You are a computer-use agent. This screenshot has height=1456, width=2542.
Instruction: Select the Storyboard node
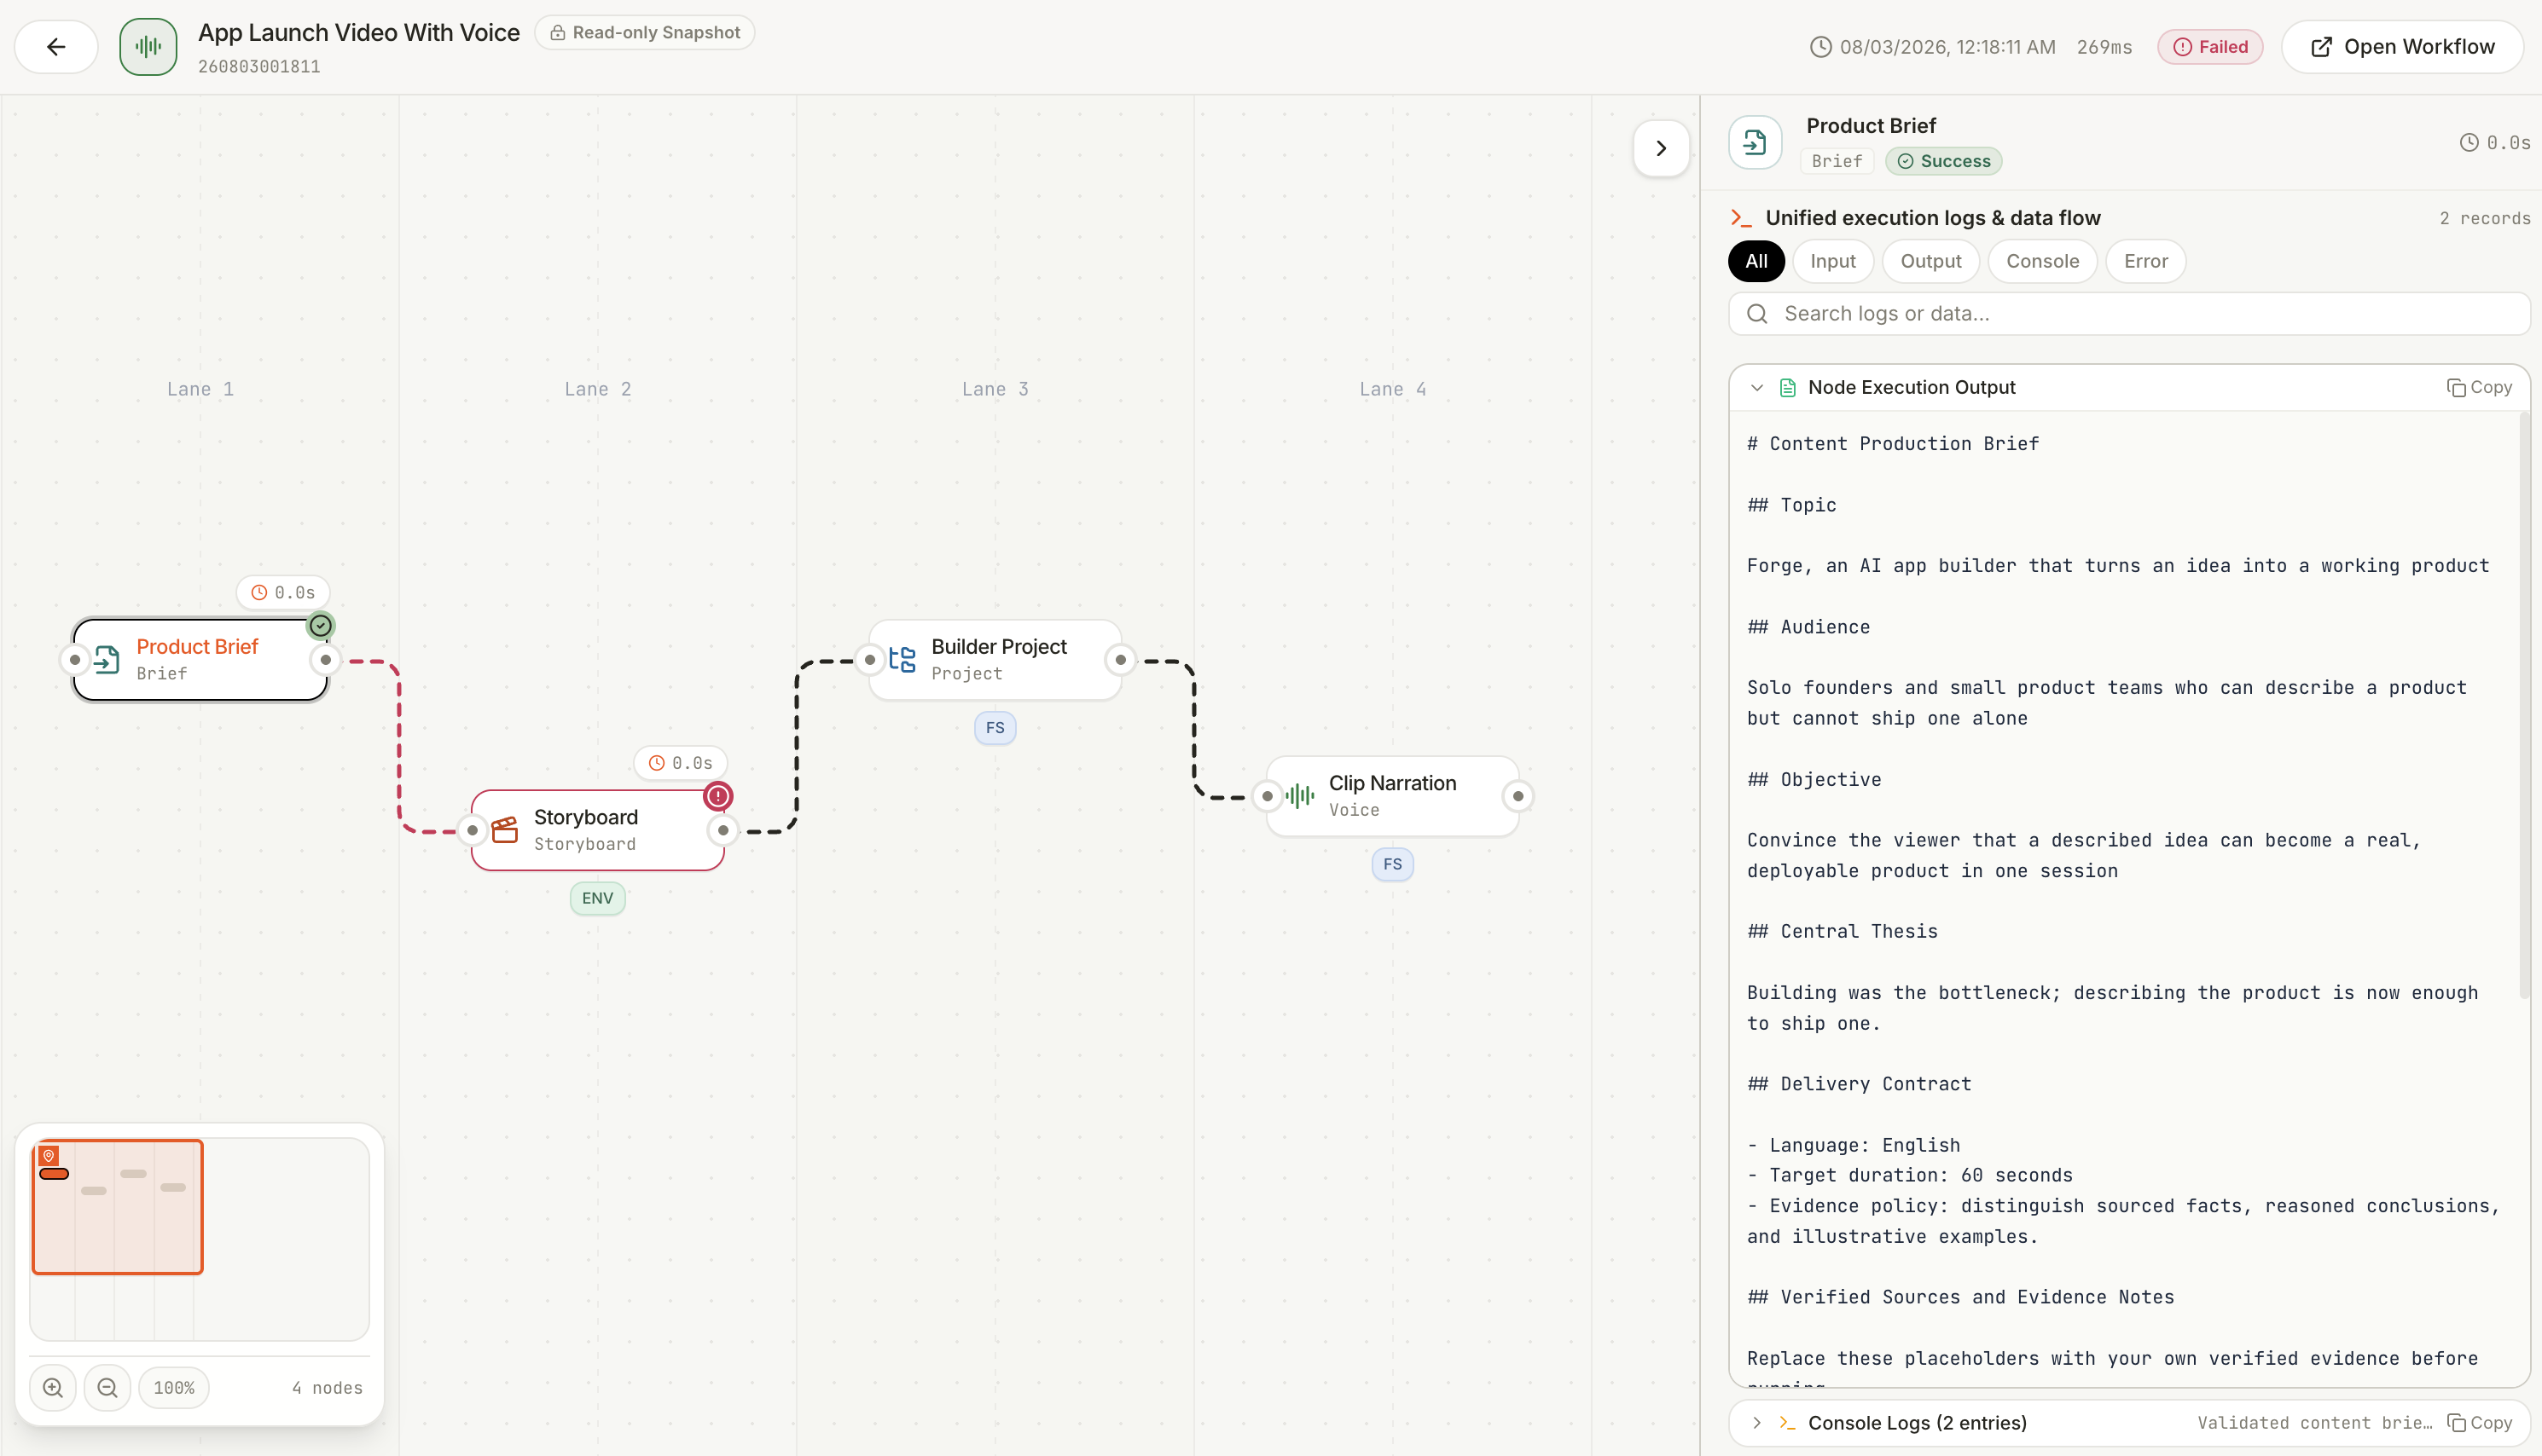pos(597,830)
